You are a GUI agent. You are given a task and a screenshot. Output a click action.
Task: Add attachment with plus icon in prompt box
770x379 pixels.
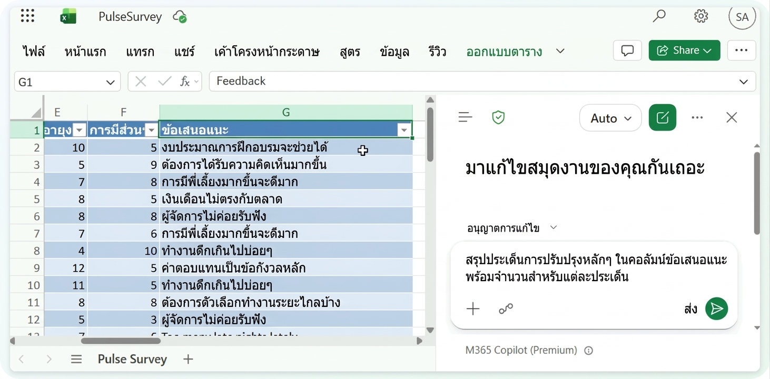pos(473,309)
